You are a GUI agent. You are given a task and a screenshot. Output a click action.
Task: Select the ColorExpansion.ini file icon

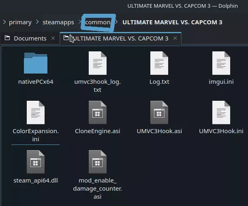[36, 113]
